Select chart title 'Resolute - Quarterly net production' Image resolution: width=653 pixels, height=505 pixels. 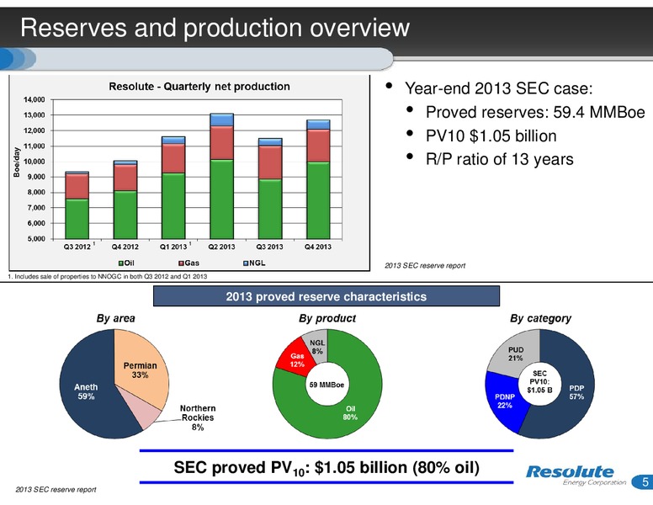click(199, 86)
